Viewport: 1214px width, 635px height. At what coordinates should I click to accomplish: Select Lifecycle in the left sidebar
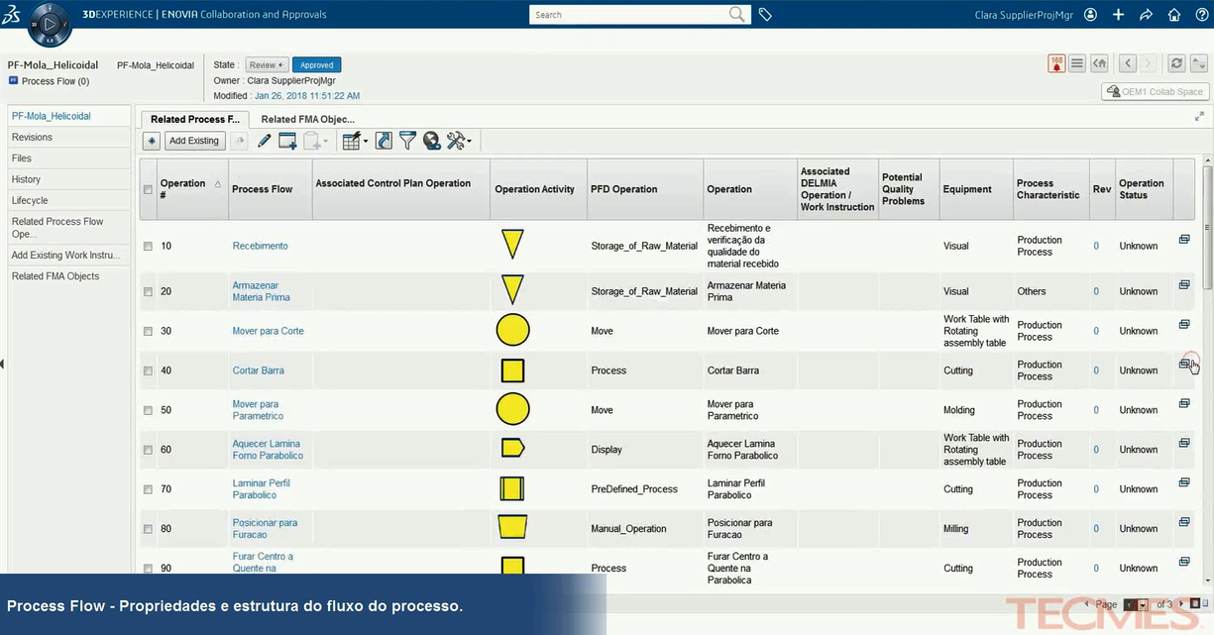[x=30, y=200]
